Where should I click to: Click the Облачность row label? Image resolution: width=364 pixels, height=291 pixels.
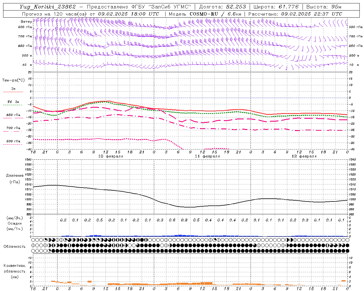14,246
